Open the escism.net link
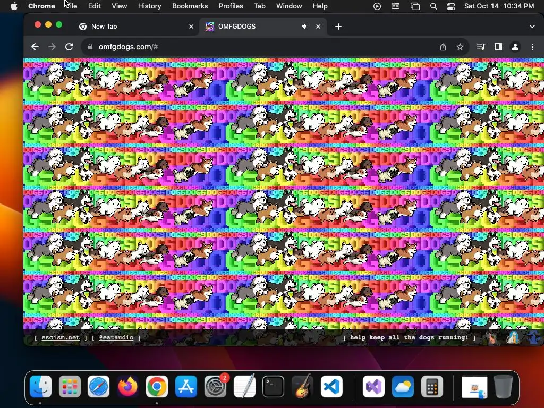This screenshot has height=408, width=544. click(61, 337)
